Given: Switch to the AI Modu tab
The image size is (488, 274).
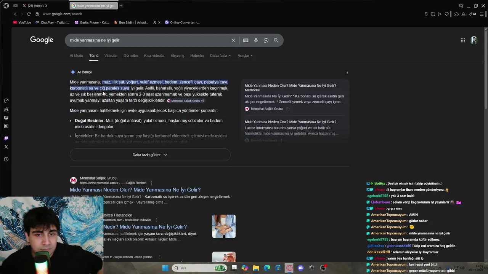Looking at the screenshot, I should [x=76, y=56].
